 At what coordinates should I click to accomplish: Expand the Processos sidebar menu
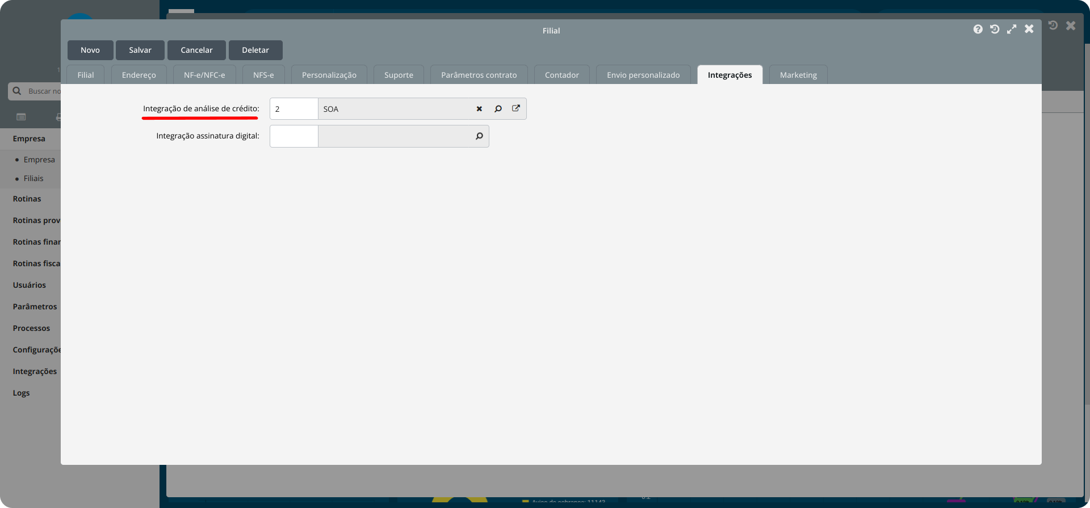[32, 328]
